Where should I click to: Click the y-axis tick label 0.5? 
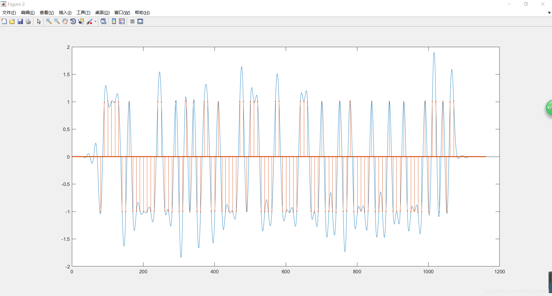coord(66,129)
